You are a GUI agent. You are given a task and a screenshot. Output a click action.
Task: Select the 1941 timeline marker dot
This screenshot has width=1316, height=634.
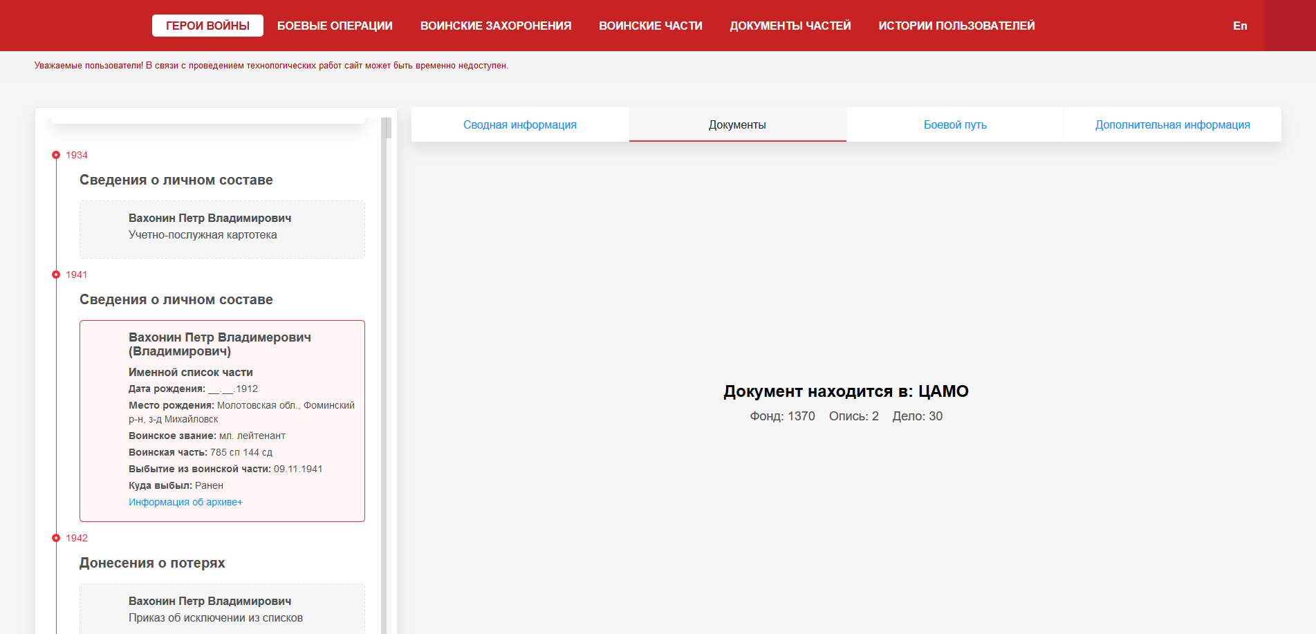(x=56, y=274)
